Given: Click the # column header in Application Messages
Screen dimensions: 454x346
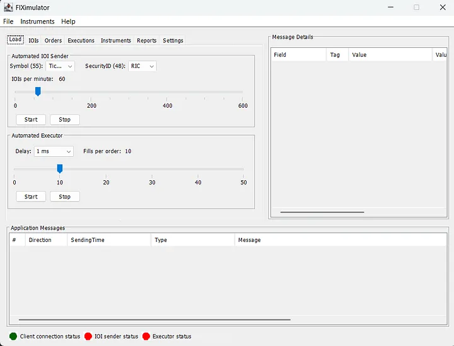Looking at the screenshot, I should (x=17, y=240).
